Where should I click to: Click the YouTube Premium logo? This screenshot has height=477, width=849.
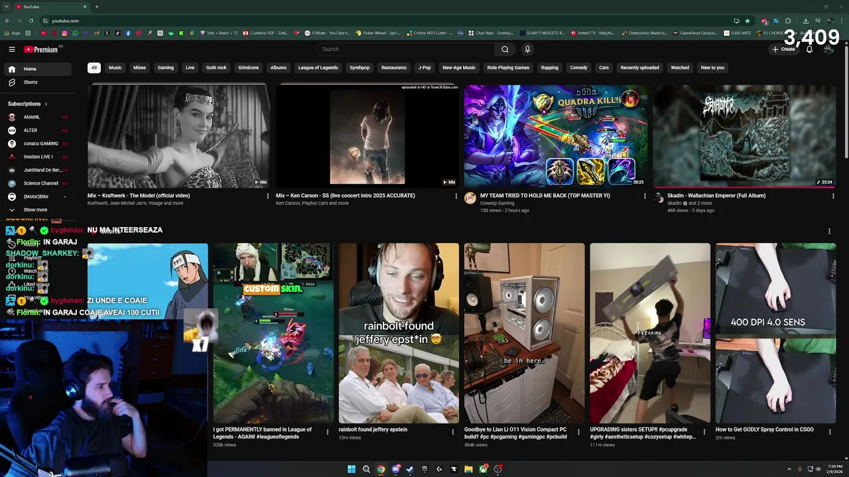[x=41, y=49]
